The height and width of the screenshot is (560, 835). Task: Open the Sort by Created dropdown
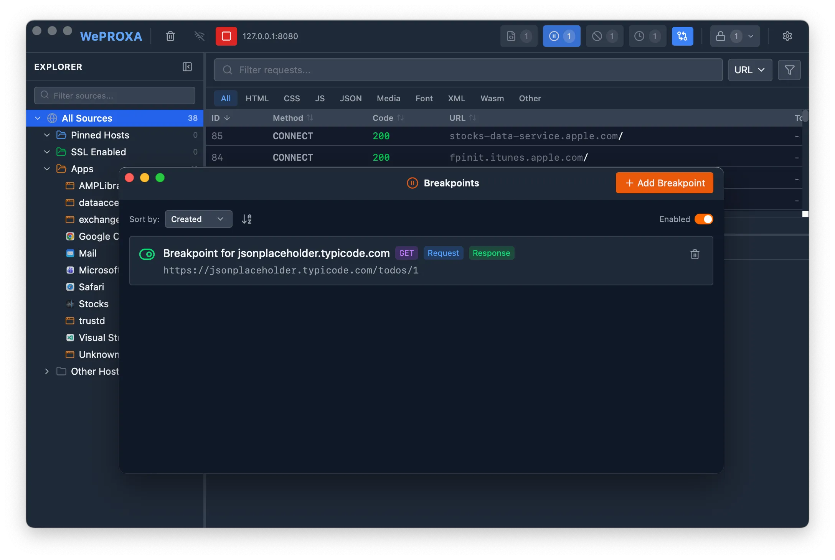coord(198,219)
